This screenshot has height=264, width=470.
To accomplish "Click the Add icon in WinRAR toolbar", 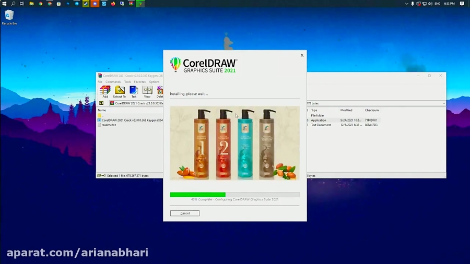I will coord(105,92).
